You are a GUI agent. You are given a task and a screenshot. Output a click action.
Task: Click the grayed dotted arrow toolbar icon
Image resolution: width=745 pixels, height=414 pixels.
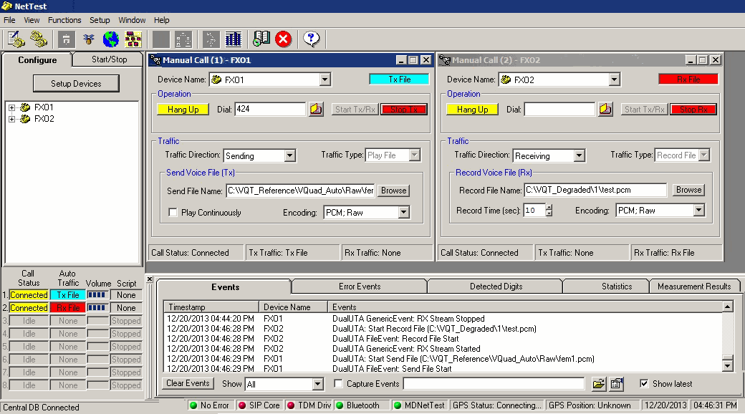click(211, 39)
